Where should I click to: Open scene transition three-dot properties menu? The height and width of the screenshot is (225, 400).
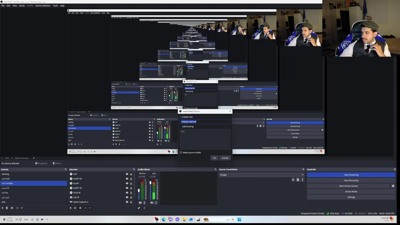tap(302, 180)
